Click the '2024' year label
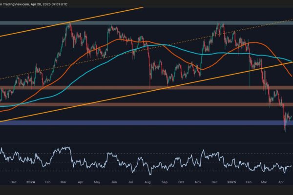 (x=30, y=182)
